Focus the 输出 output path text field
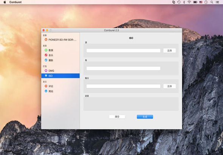The height and width of the screenshot is (155, 223). point(123,86)
